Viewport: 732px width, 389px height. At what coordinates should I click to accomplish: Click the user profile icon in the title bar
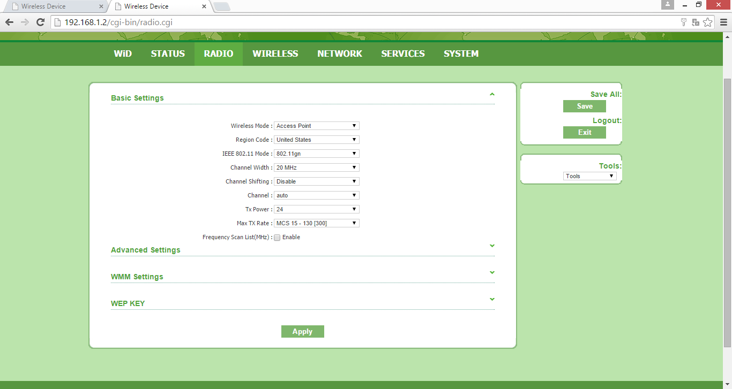tap(668, 5)
